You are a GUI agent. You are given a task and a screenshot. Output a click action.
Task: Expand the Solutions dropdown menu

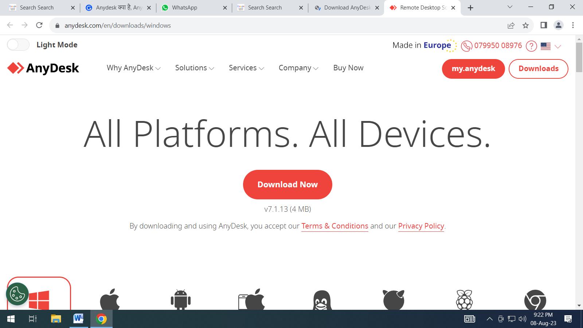coord(195,68)
